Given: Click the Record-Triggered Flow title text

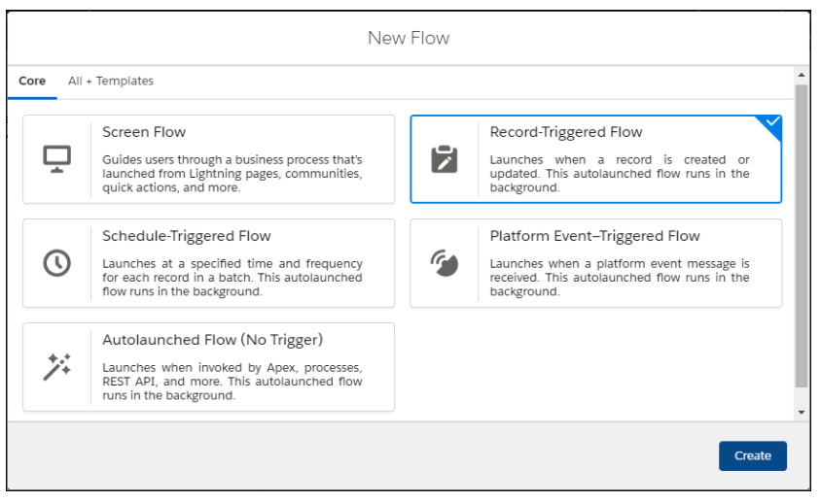Looking at the screenshot, I should point(566,132).
